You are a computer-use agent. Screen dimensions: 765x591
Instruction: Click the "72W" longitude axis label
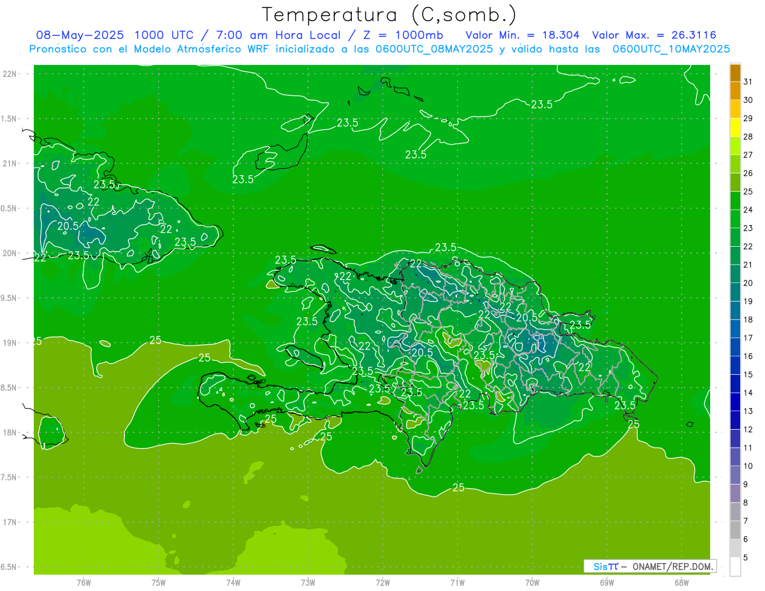click(382, 582)
